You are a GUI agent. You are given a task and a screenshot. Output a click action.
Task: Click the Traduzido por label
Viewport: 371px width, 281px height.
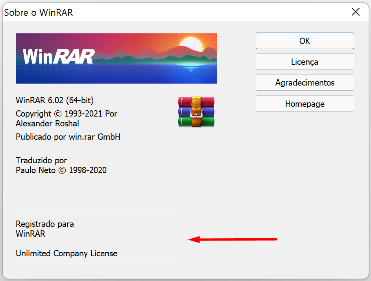coord(41,161)
